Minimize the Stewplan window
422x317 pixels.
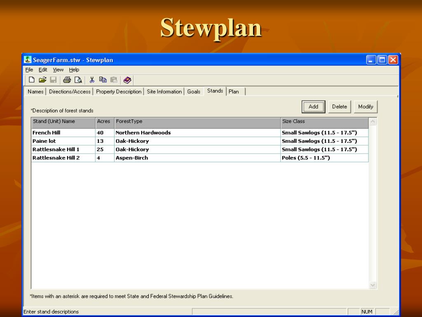tap(371, 59)
